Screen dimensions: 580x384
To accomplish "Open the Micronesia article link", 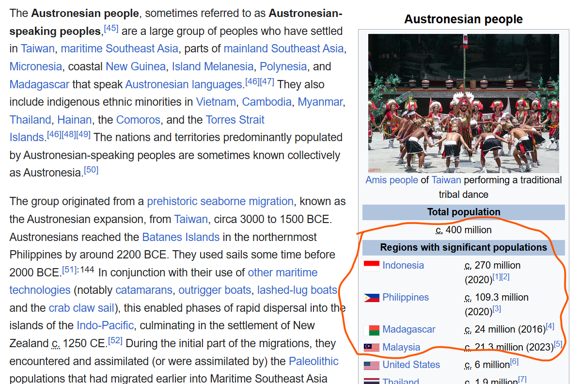I will click(x=36, y=66).
